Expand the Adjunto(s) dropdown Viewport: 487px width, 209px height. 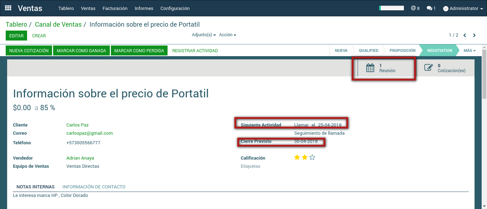(x=204, y=35)
